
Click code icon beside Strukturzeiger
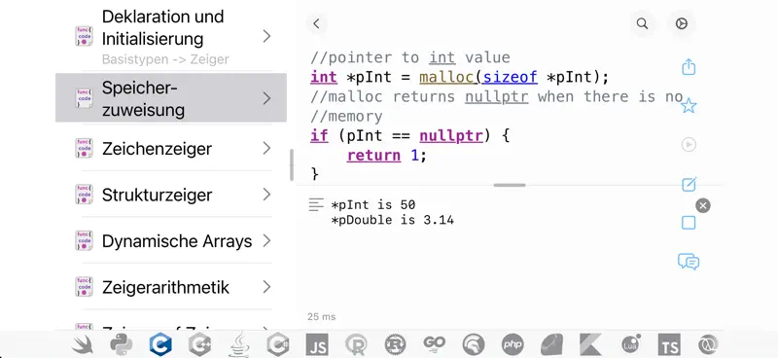tap(84, 195)
